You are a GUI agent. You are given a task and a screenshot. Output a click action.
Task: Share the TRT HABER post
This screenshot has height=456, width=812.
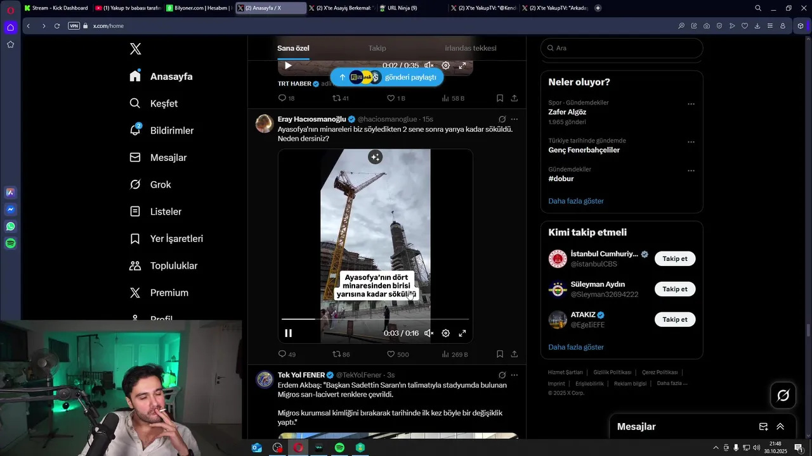point(514,98)
